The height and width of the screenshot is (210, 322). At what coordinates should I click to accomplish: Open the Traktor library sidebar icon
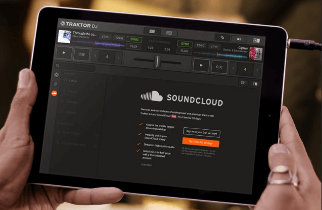[x=56, y=75]
